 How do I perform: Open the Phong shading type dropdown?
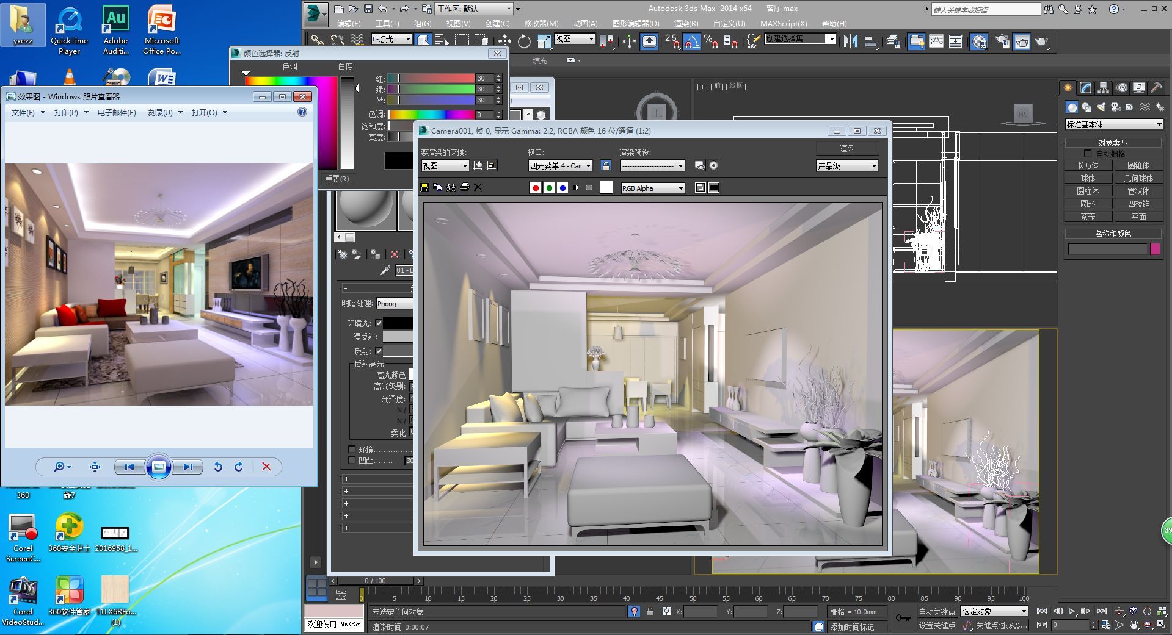(395, 304)
